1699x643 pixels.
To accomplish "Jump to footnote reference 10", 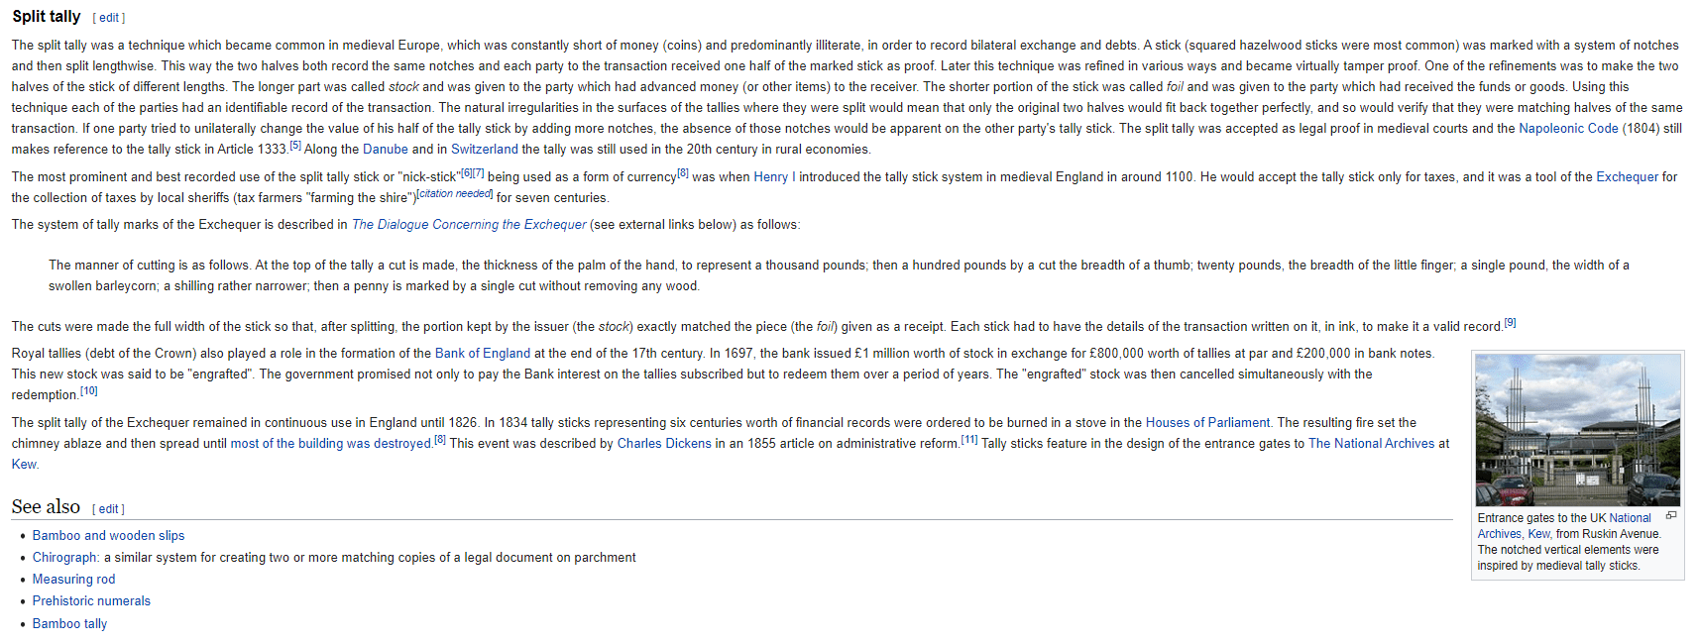I will pos(88,391).
